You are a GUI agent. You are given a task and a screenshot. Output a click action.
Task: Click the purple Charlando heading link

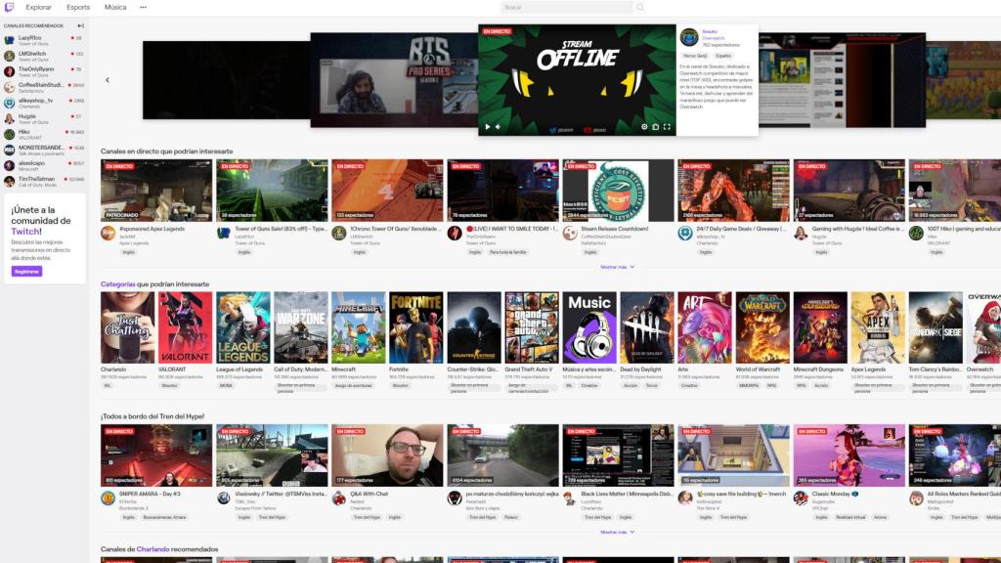pos(152,549)
